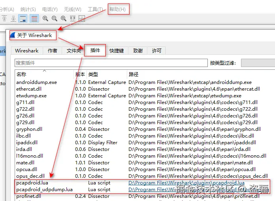Toggle the colorize packet list icon
The height and width of the screenshot is (201, 275).
34,18
